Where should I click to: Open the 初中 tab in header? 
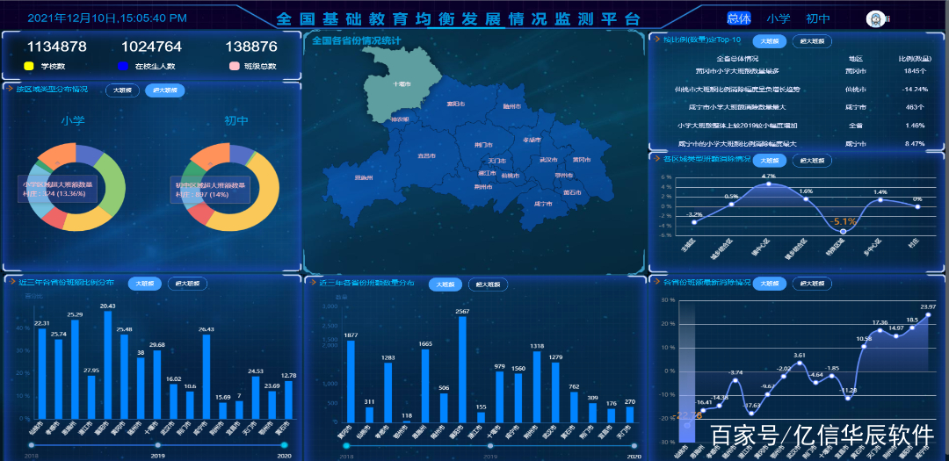click(x=818, y=18)
